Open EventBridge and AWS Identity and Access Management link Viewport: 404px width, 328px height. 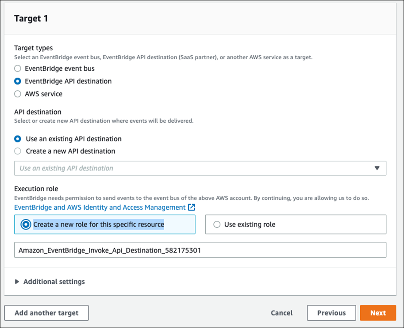(100, 207)
